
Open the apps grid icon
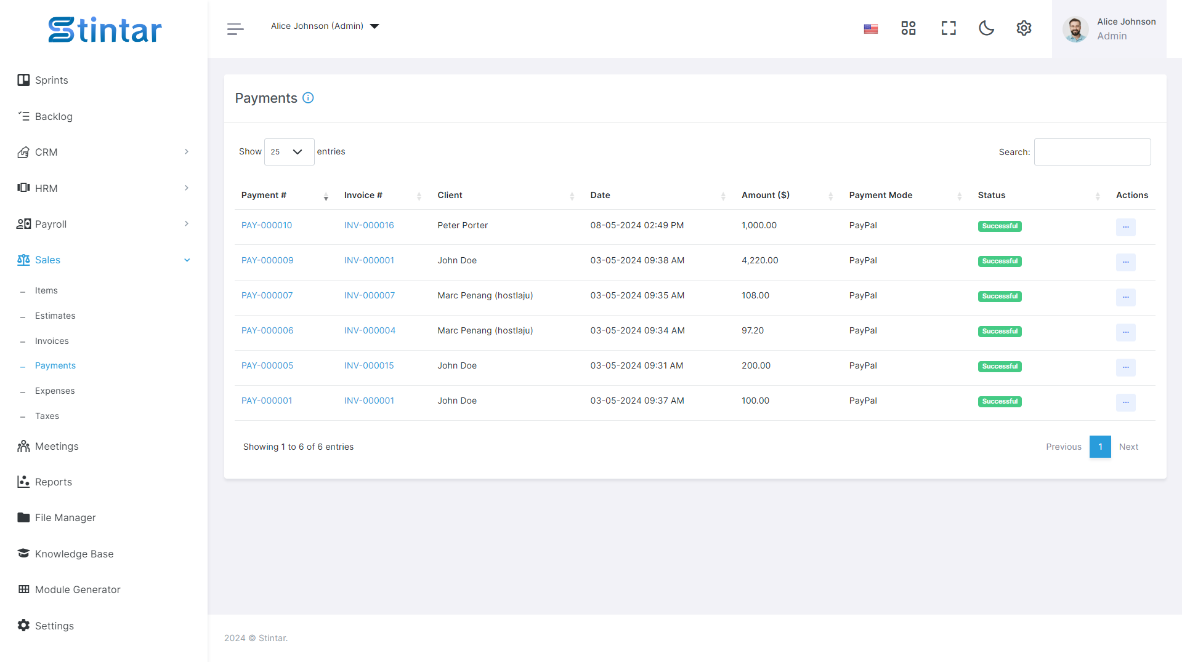(x=909, y=28)
